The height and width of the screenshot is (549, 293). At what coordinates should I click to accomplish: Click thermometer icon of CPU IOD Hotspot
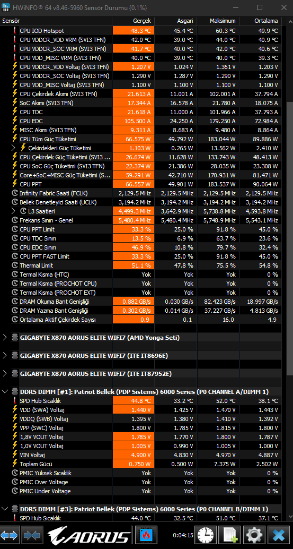pos(15,31)
